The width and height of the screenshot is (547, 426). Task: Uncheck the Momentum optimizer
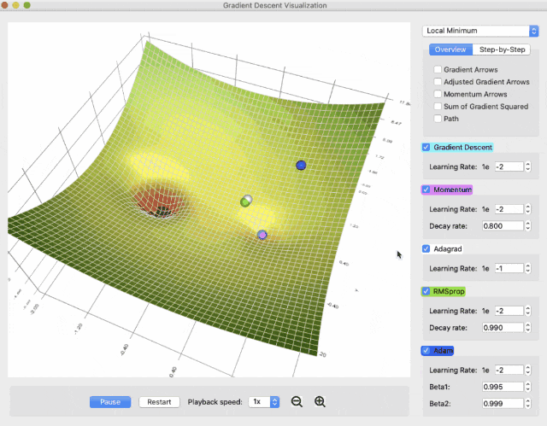426,190
